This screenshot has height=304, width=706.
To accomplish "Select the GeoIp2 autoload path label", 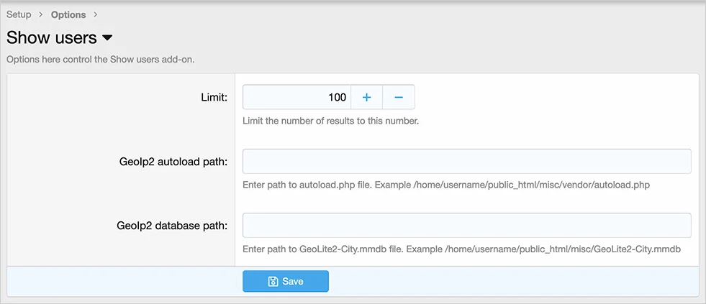I will 173,161.
